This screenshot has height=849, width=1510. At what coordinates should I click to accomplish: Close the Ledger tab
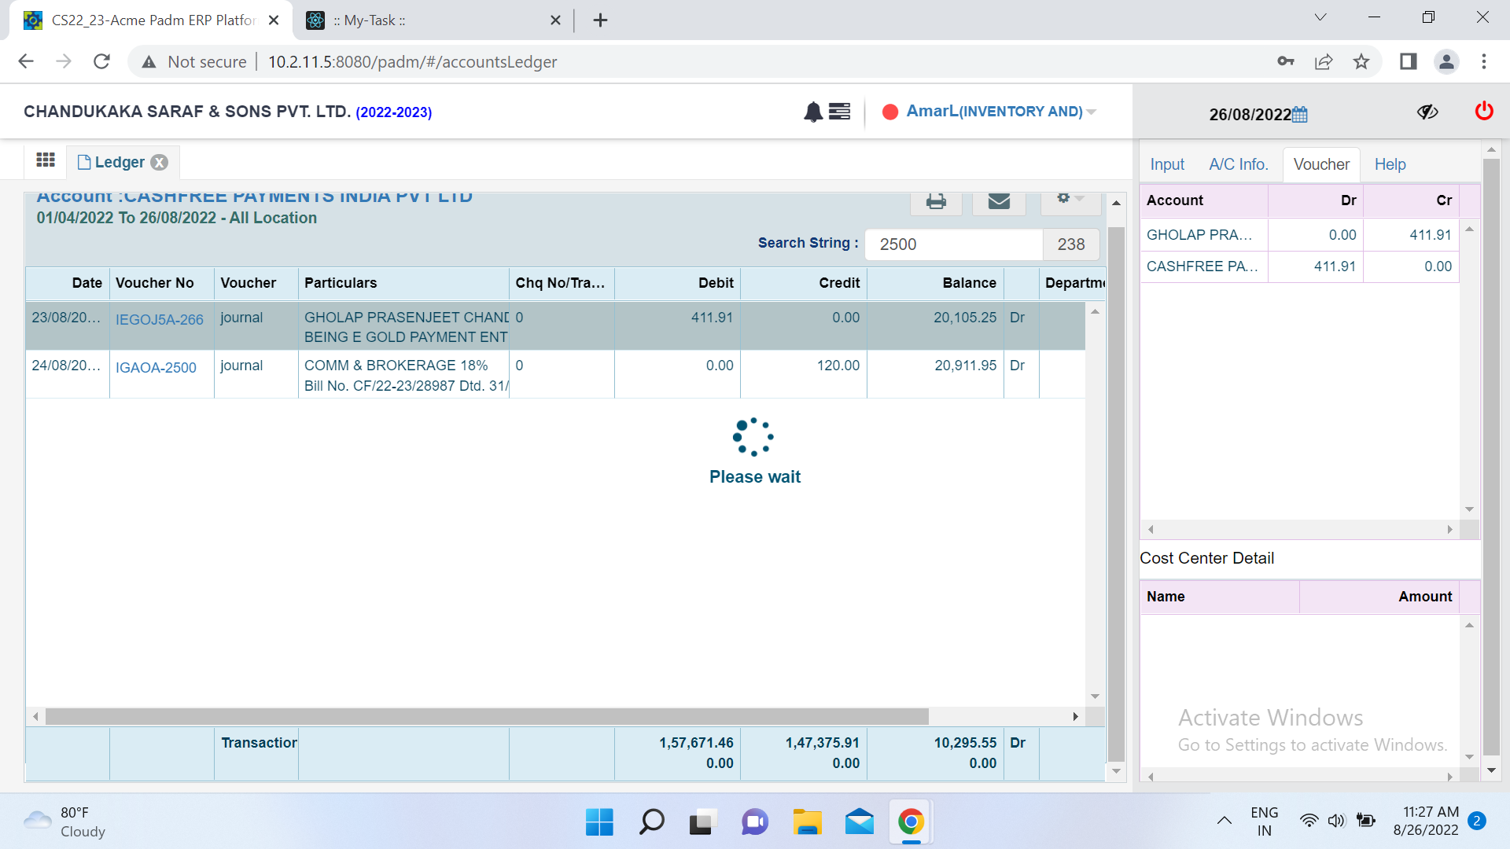[x=160, y=163]
